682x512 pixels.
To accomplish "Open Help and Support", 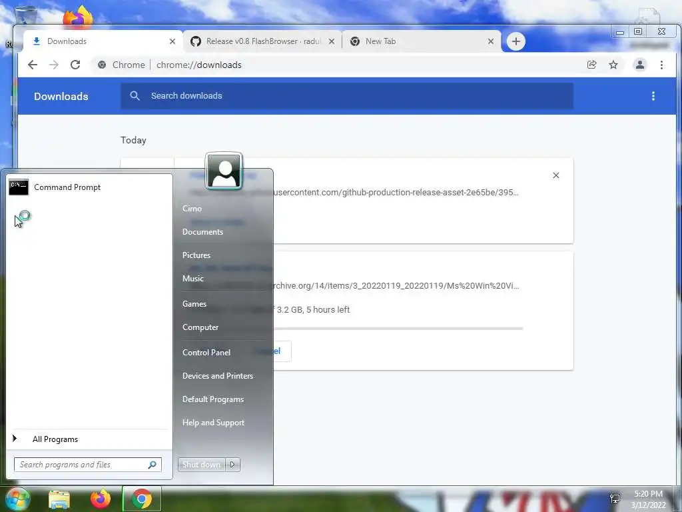I will 213,423.
